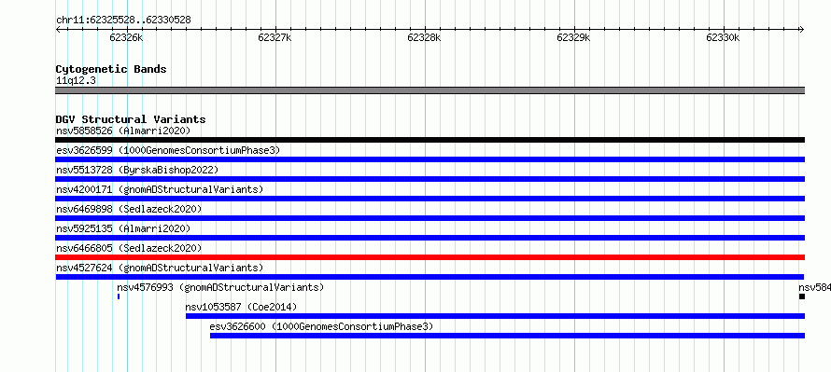Click the label nsv4200171 (gnomADStructuralVariants)
The image size is (831, 372).
click(x=160, y=189)
